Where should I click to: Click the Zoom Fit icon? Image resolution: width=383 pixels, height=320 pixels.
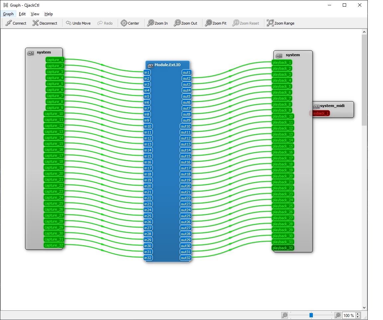coord(208,23)
